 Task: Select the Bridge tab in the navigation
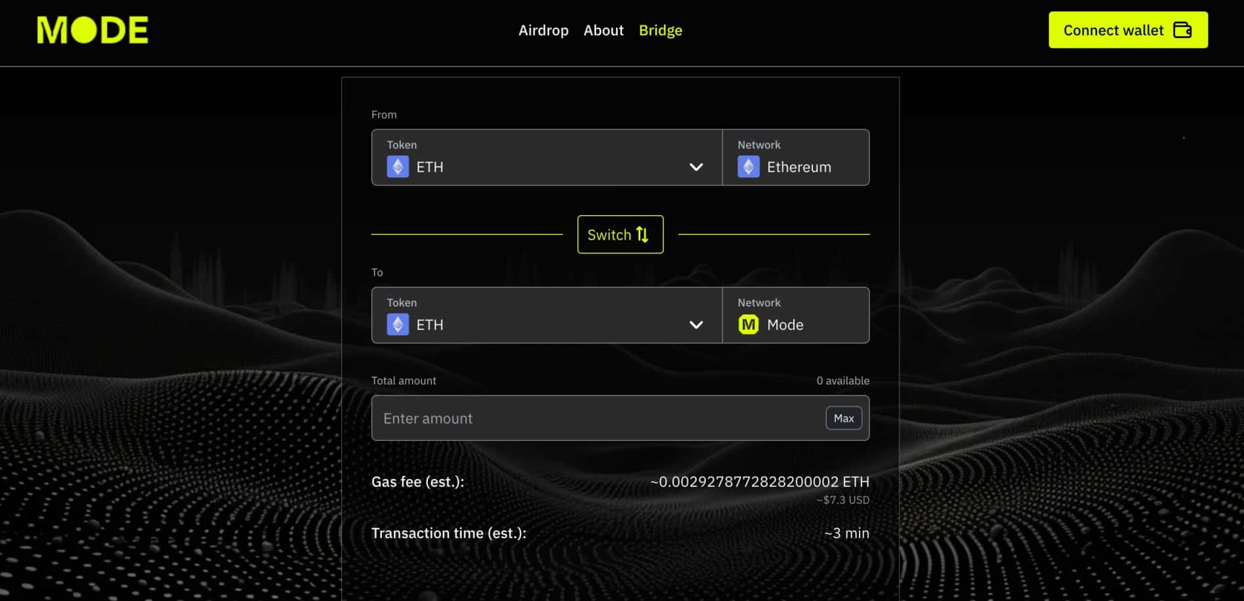[660, 30]
